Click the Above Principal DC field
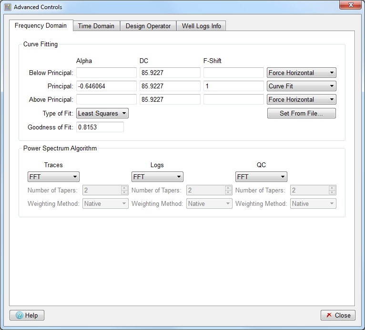The image size is (365, 330). point(170,99)
